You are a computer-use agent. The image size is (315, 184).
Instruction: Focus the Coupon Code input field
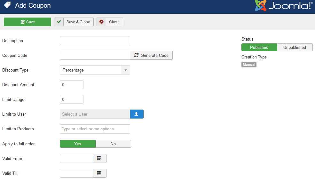(x=95, y=55)
